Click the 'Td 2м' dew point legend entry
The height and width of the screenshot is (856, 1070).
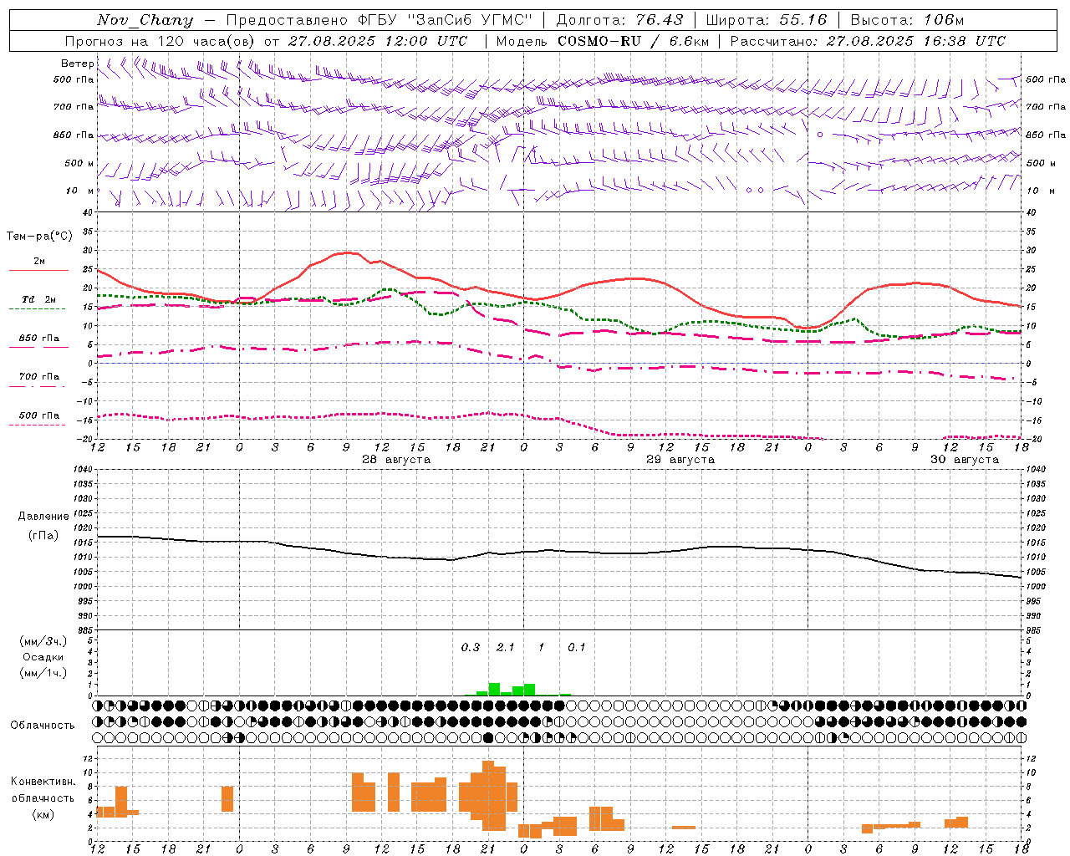[39, 299]
